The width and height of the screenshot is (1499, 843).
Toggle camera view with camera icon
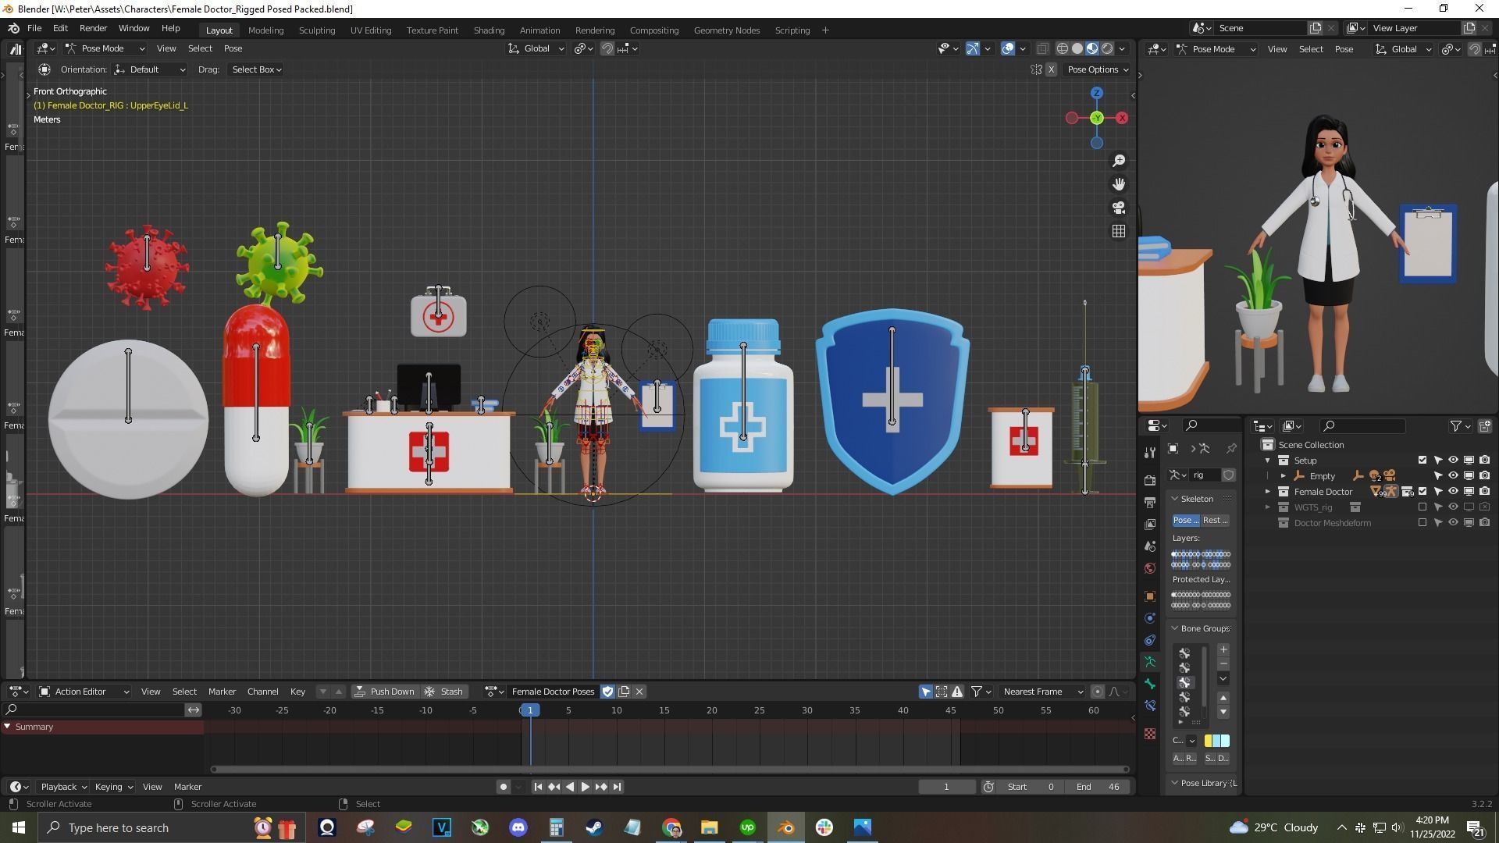click(x=1119, y=208)
